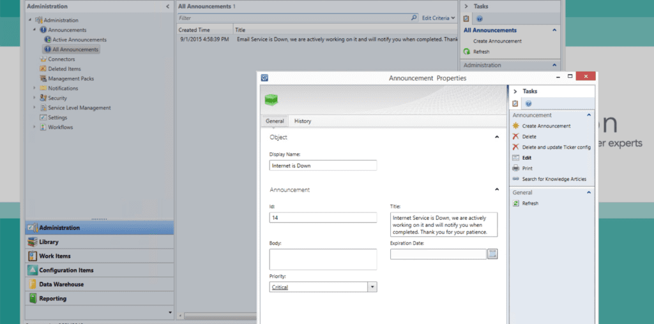Screen dimensions: 654x324
Task: Switch to the General tab
Action: point(275,121)
